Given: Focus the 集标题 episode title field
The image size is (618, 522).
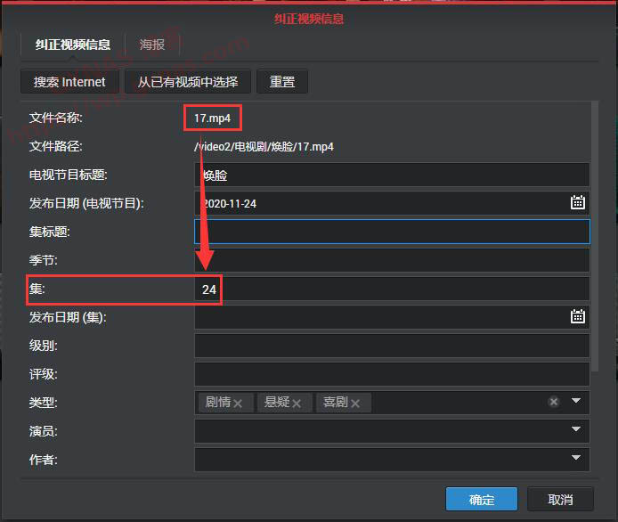Looking at the screenshot, I should click(392, 232).
